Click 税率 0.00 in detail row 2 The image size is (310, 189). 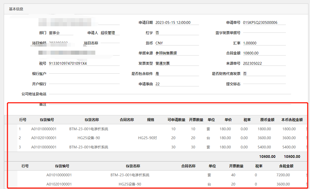click(x=244, y=138)
